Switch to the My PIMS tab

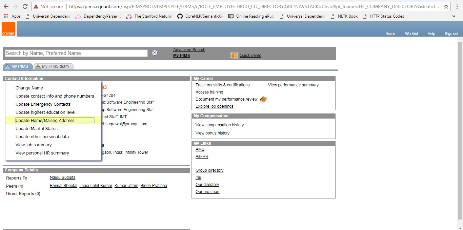tap(18, 66)
